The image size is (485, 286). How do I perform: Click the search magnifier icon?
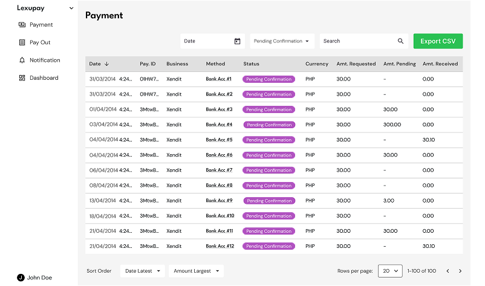click(x=400, y=41)
